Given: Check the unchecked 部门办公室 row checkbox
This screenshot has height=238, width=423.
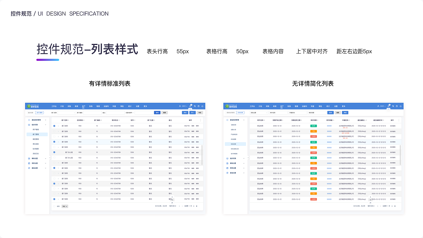Looking at the screenshot, I should coord(54,158).
